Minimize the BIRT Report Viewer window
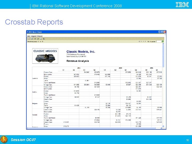 pyautogui.click(x=159, y=32)
